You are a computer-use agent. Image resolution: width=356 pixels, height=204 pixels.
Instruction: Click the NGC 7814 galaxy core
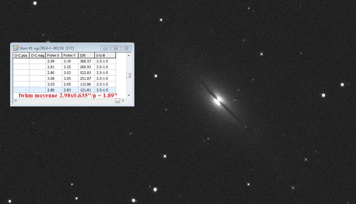218,101
